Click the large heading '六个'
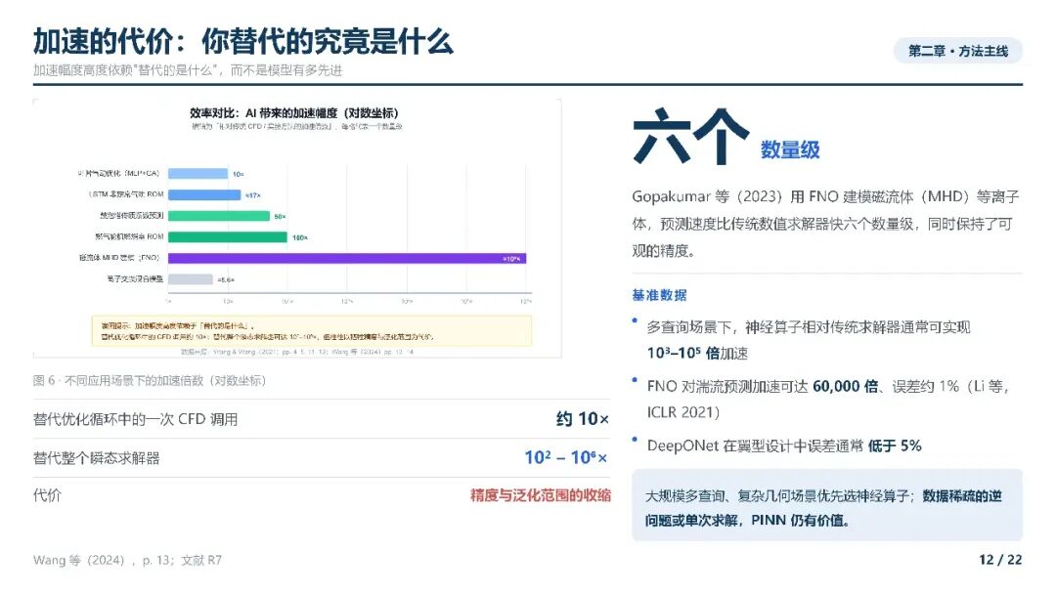 (x=691, y=137)
